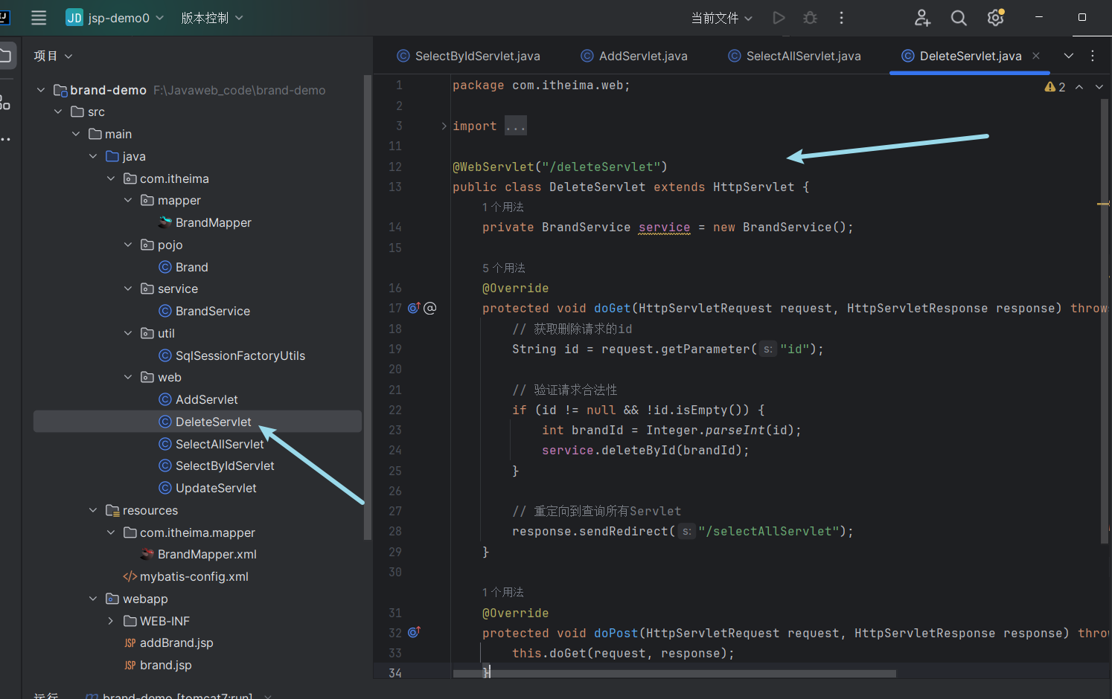Show the hidden editor tabs list chevron
Image resolution: width=1112 pixels, height=699 pixels.
click(x=1069, y=56)
